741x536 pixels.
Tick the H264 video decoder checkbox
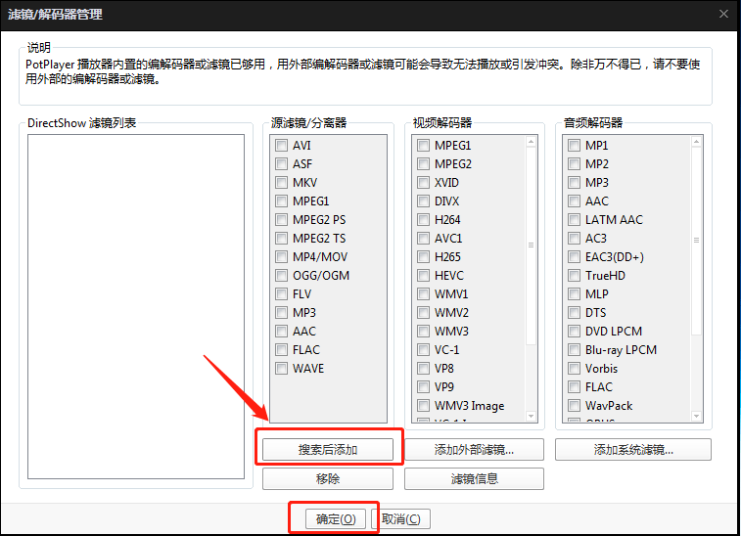(x=423, y=220)
